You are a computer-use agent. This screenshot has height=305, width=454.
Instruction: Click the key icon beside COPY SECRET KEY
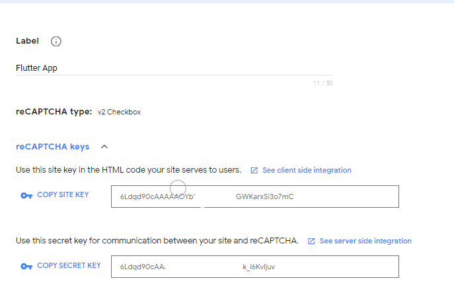tap(26, 266)
